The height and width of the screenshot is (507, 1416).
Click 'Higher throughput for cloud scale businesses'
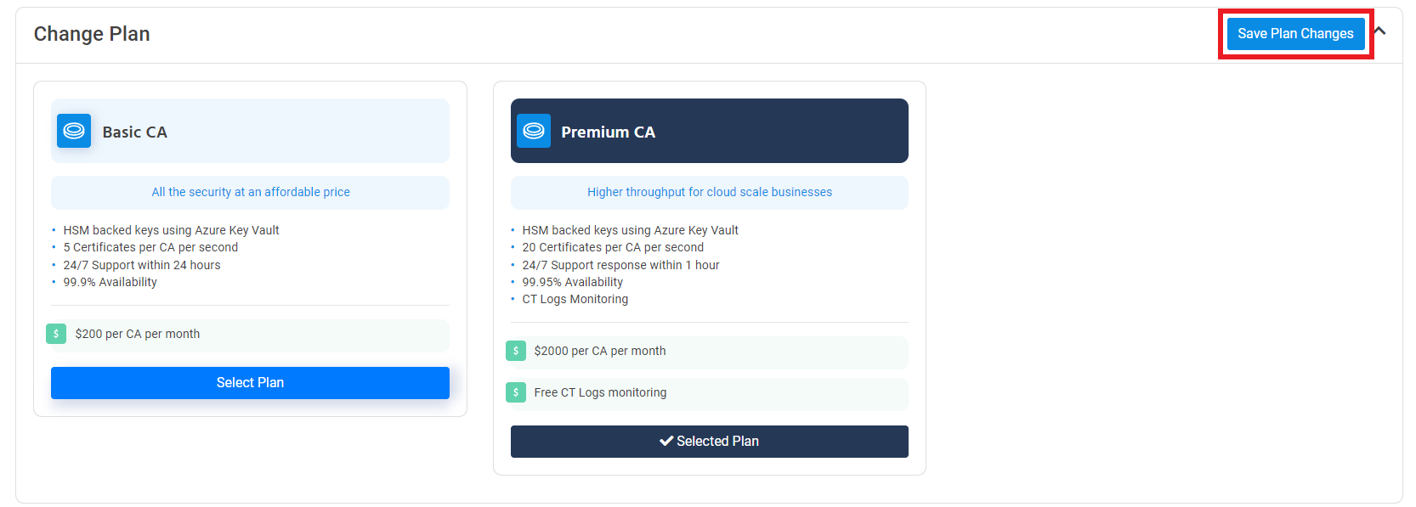[710, 192]
